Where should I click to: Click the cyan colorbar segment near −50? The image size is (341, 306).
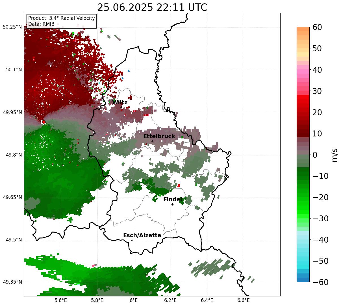tap(303, 263)
